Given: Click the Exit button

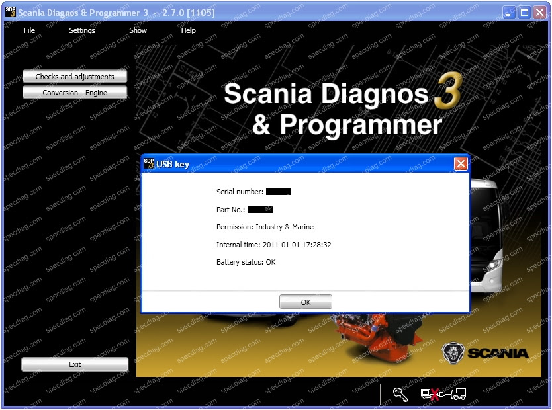Looking at the screenshot, I should pos(75,364).
